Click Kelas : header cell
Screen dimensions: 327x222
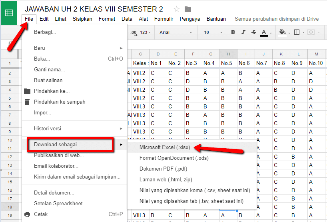click(141, 63)
